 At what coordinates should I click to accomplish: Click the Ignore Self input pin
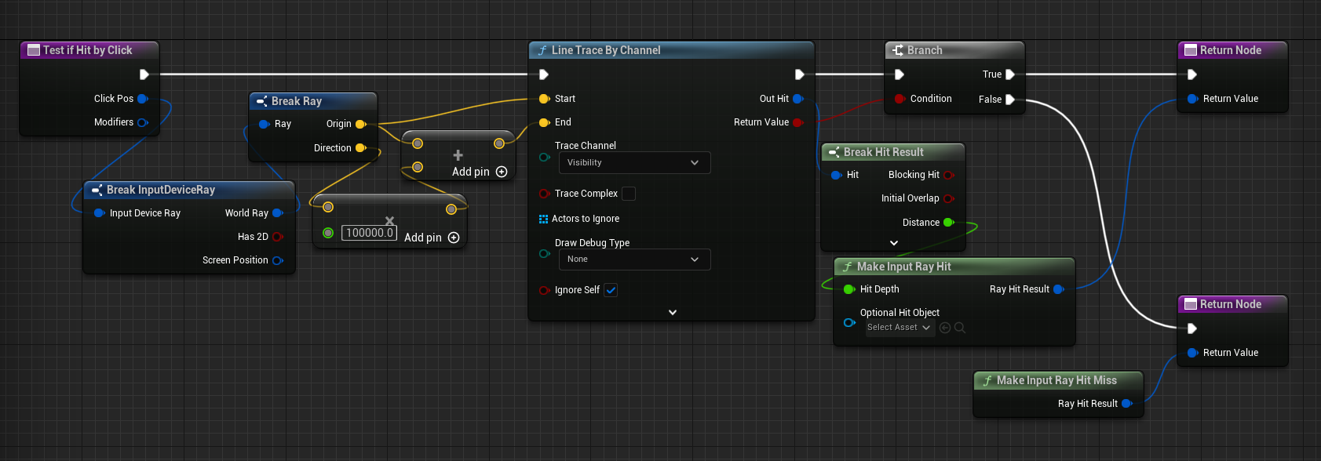tap(544, 290)
